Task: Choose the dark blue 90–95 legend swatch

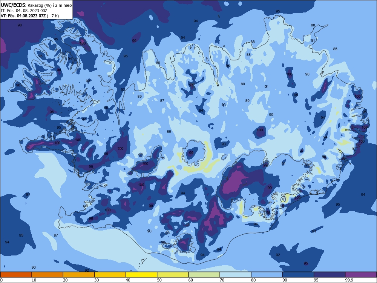Action: pos(298,275)
